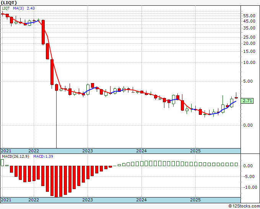Image resolution: width=260 pixels, height=209 pixels.
Task: Click the LIQT ticker legend label
Action: (x=6, y=8)
